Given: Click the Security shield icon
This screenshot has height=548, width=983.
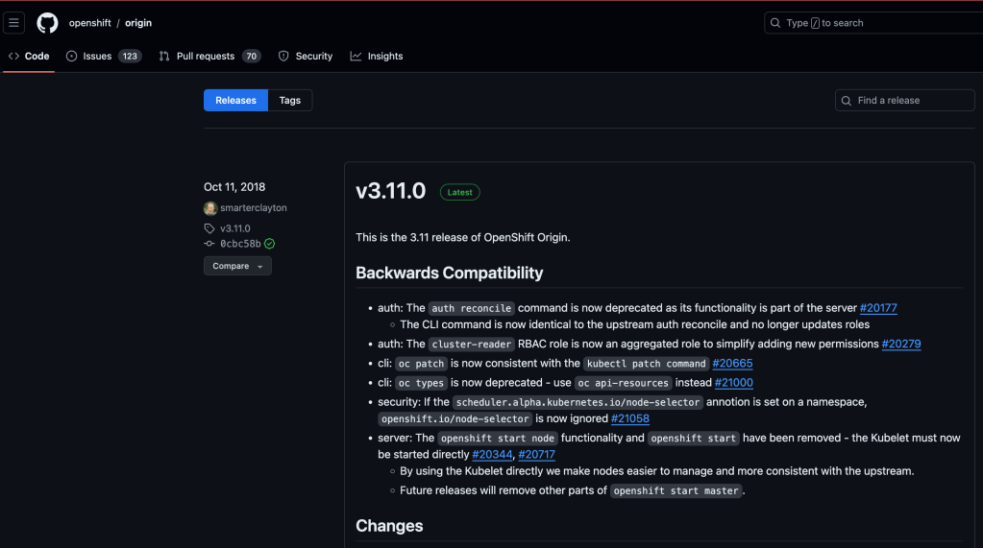Looking at the screenshot, I should click(283, 57).
